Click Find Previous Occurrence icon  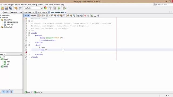tap(55, 16)
